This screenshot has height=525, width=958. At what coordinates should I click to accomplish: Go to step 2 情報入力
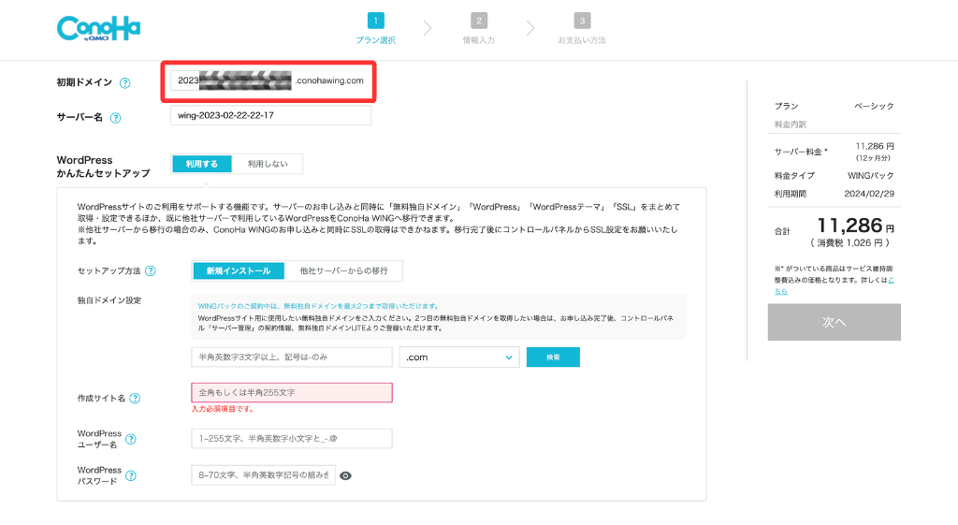[x=478, y=29]
